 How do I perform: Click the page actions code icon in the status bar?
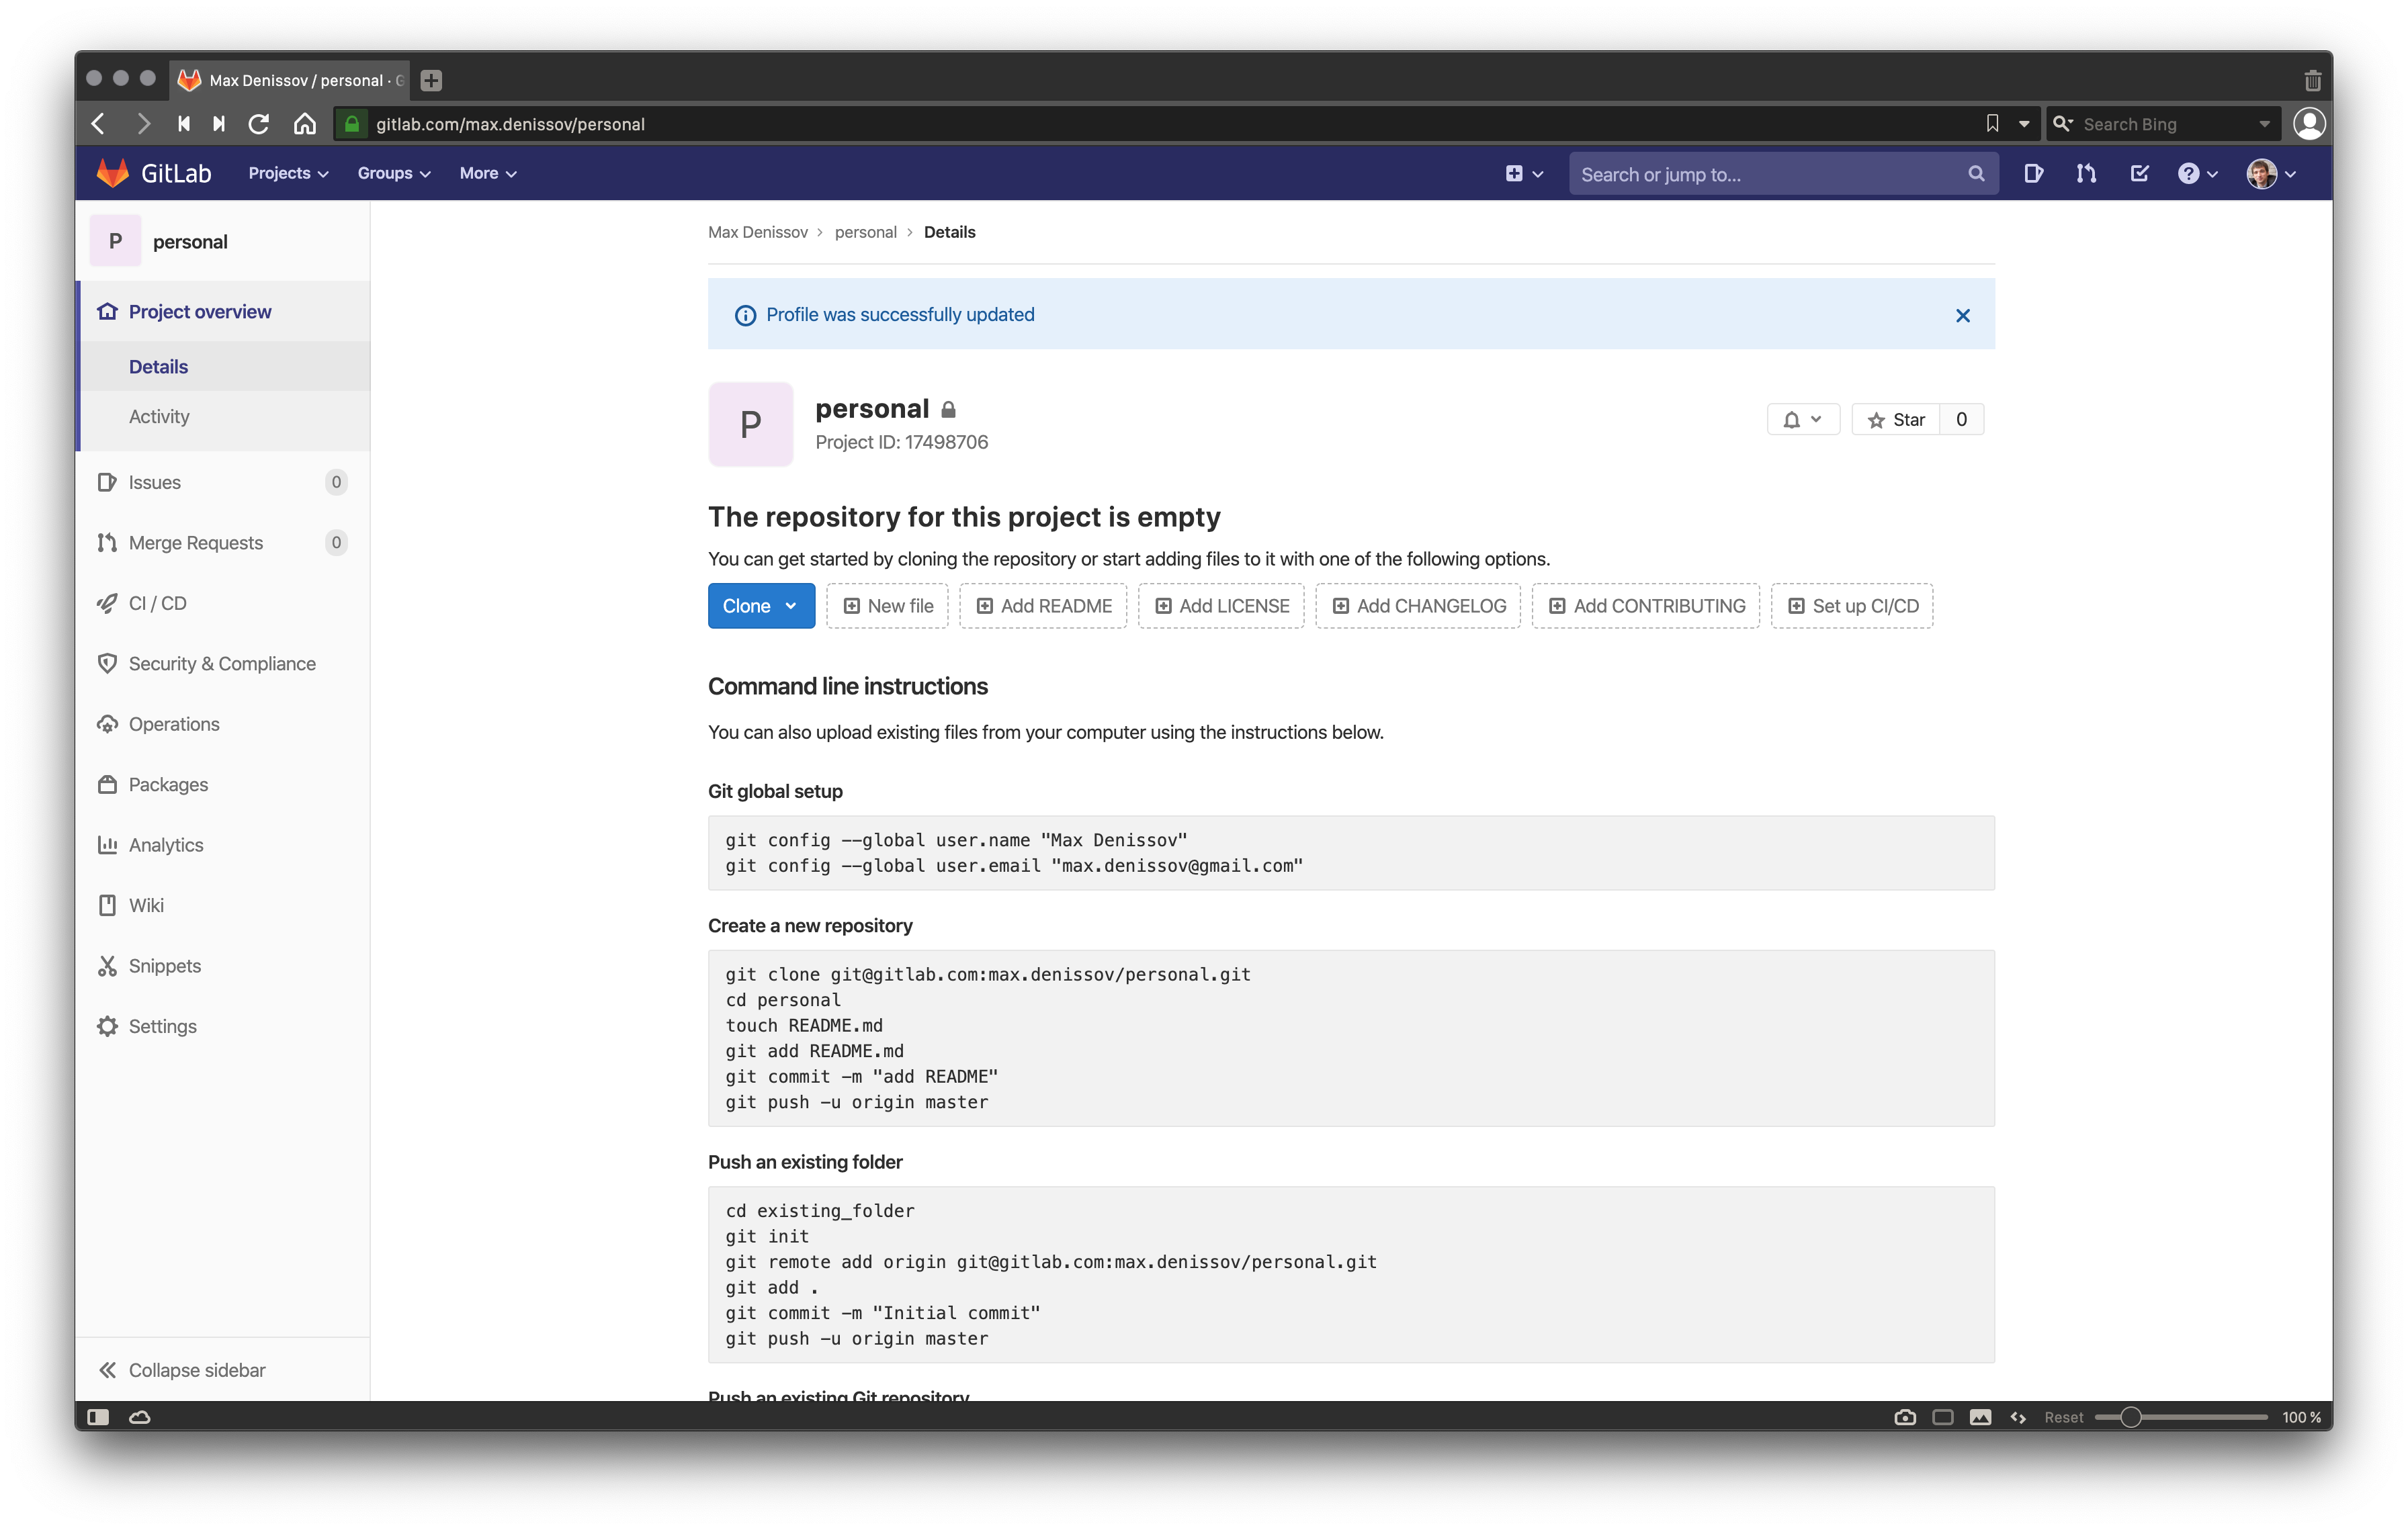[2018, 1417]
